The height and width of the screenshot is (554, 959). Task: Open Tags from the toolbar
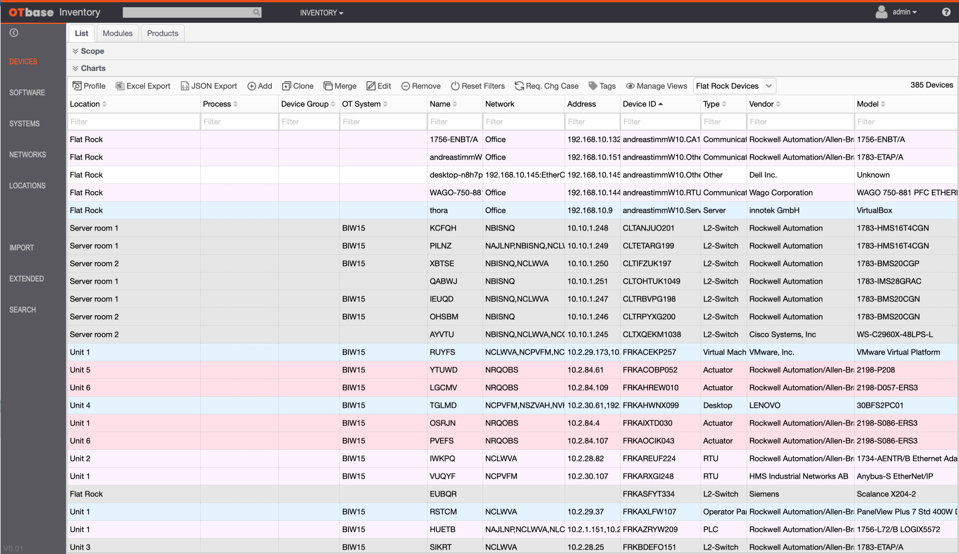pos(602,86)
